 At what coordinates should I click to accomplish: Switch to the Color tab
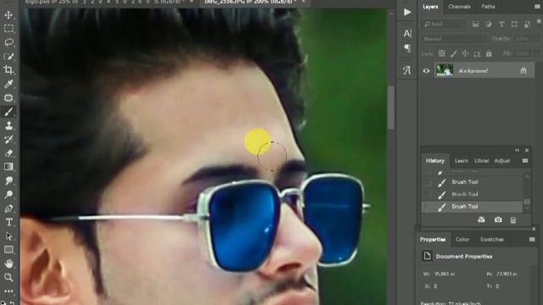(x=462, y=239)
